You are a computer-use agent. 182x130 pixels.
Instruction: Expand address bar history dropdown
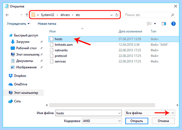point(111,15)
